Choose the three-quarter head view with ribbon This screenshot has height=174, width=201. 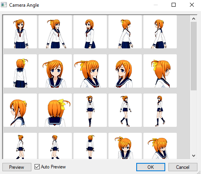[90, 71]
